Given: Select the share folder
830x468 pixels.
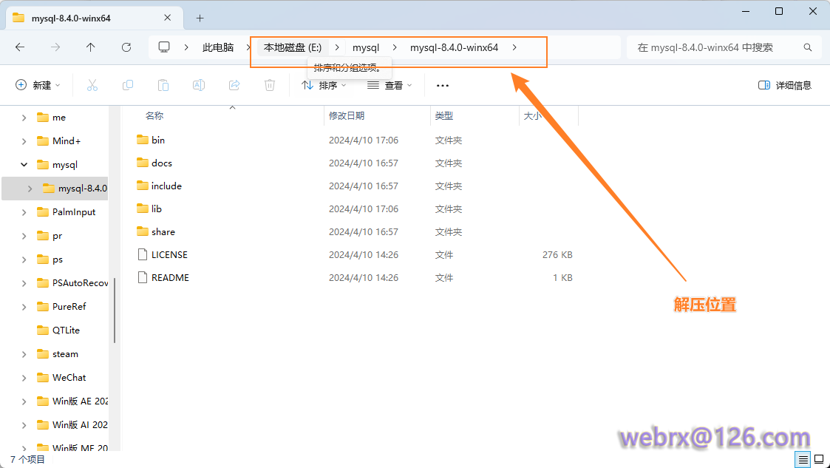Looking at the screenshot, I should pos(163,232).
